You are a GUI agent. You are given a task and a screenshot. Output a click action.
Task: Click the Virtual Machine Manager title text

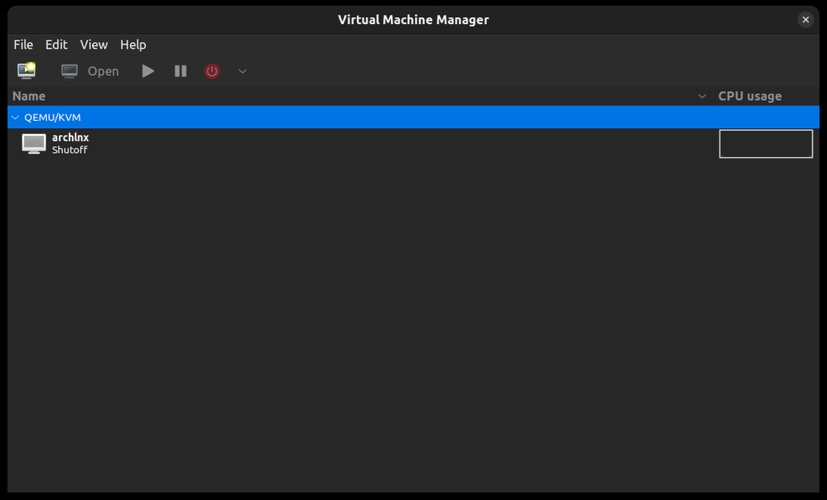413,19
